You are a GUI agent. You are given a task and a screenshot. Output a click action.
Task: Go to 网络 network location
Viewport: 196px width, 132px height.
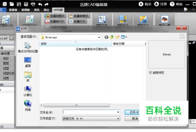click(28, 106)
